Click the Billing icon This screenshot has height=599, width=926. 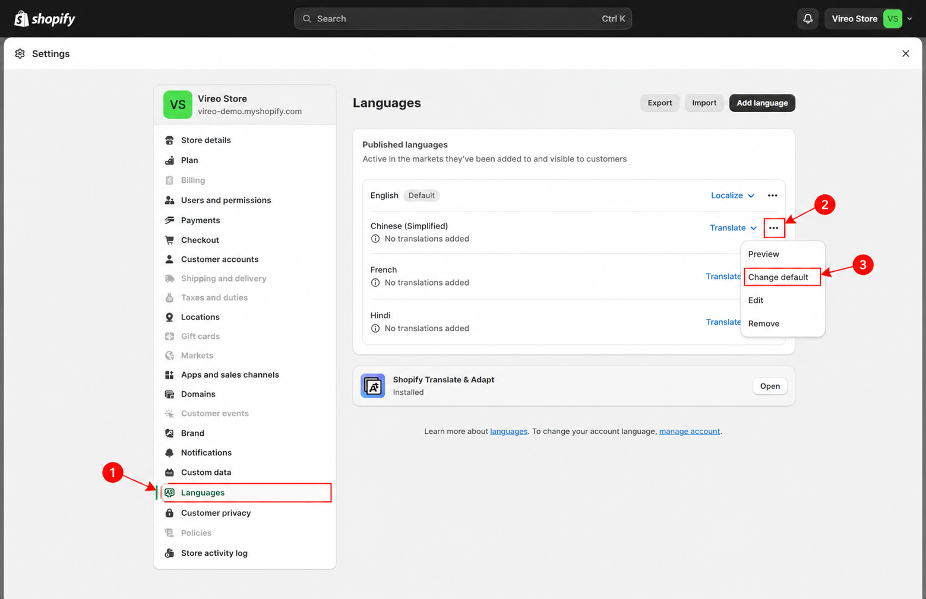tap(169, 180)
